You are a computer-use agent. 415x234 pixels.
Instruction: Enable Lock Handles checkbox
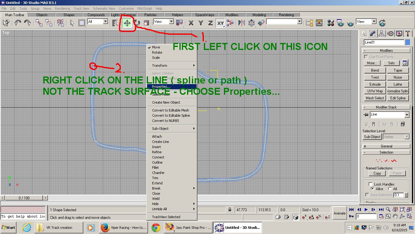pyautogui.click(x=370, y=184)
